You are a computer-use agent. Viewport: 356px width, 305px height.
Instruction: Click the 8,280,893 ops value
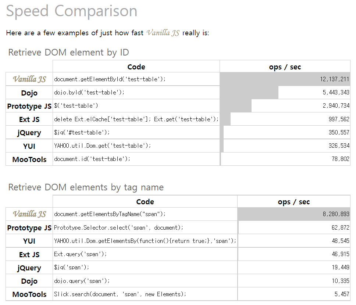[x=336, y=214]
